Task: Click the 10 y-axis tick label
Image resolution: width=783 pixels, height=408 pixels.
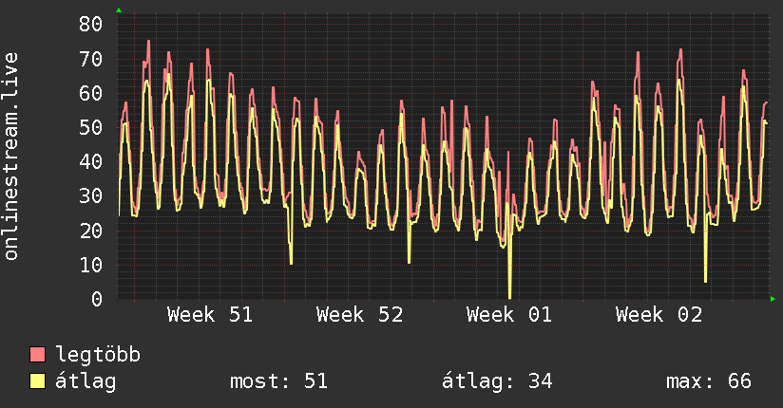Action: tap(90, 265)
